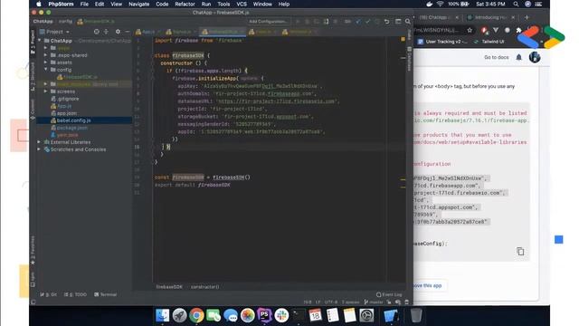Click Go to docs link in Firebase
Screen dimensions: 579x326
pos(497,57)
